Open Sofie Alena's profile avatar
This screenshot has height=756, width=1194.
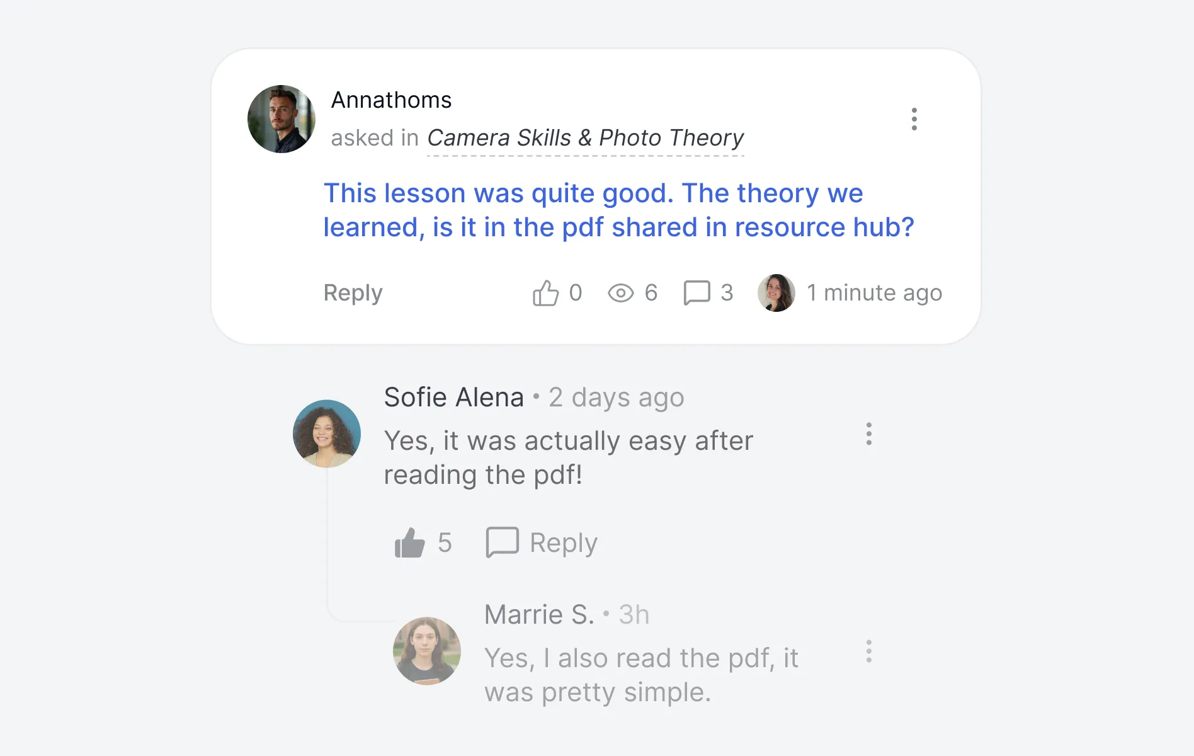pos(326,433)
